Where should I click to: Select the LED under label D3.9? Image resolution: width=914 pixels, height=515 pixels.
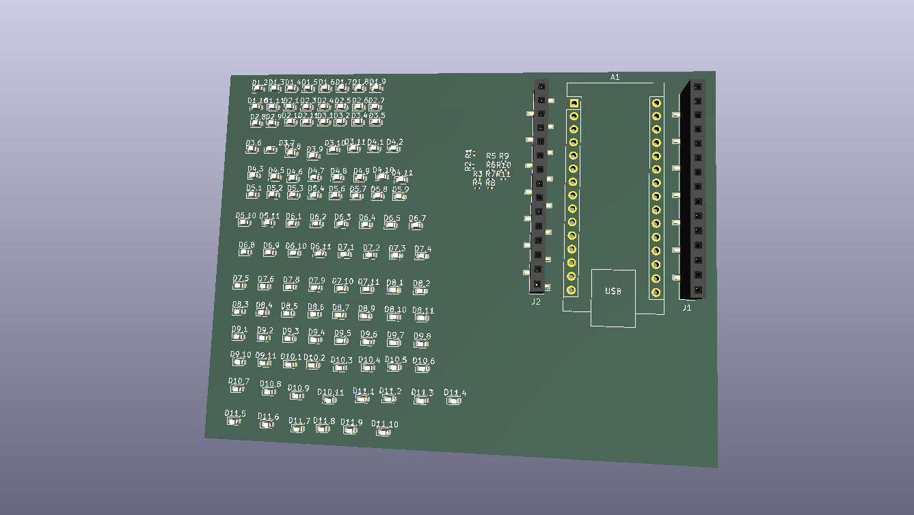(314, 157)
